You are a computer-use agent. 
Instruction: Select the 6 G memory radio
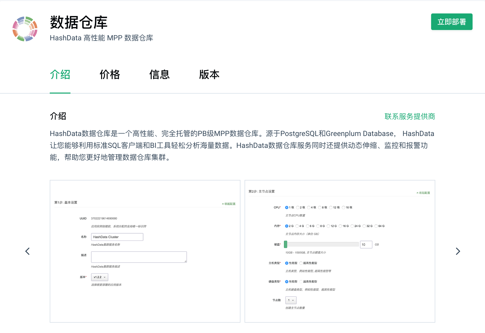coord(308,226)
